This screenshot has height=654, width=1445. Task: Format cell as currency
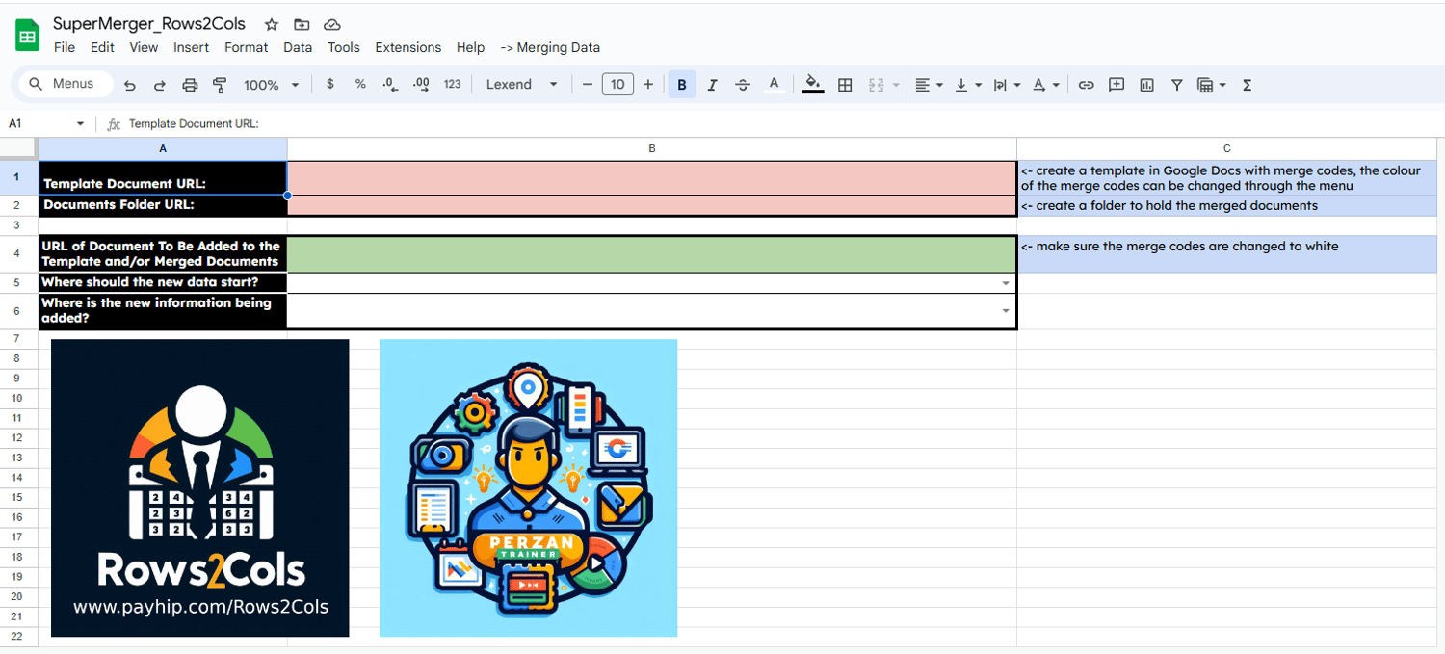(330, 84)
